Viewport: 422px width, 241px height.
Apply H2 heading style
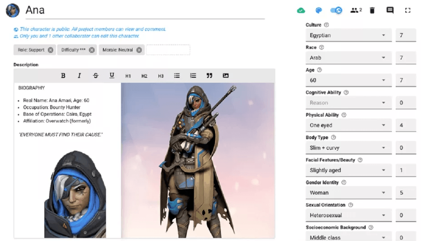coord(144,76)
